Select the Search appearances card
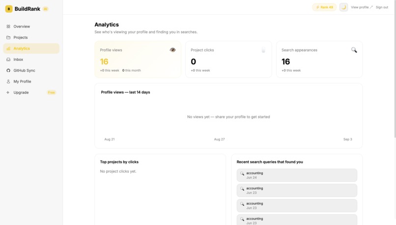Screen dimensions: 396x225 [x=319, y=59]
